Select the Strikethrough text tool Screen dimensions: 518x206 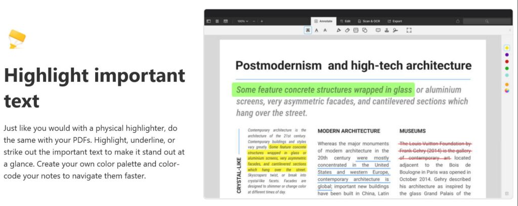click(325, 30)
